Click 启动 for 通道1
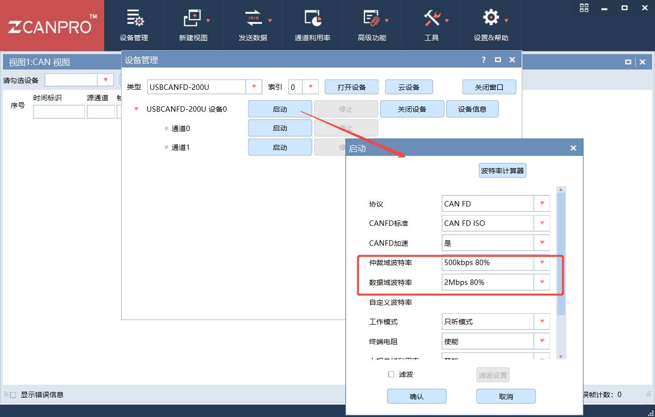 click(x=280, y=147)
